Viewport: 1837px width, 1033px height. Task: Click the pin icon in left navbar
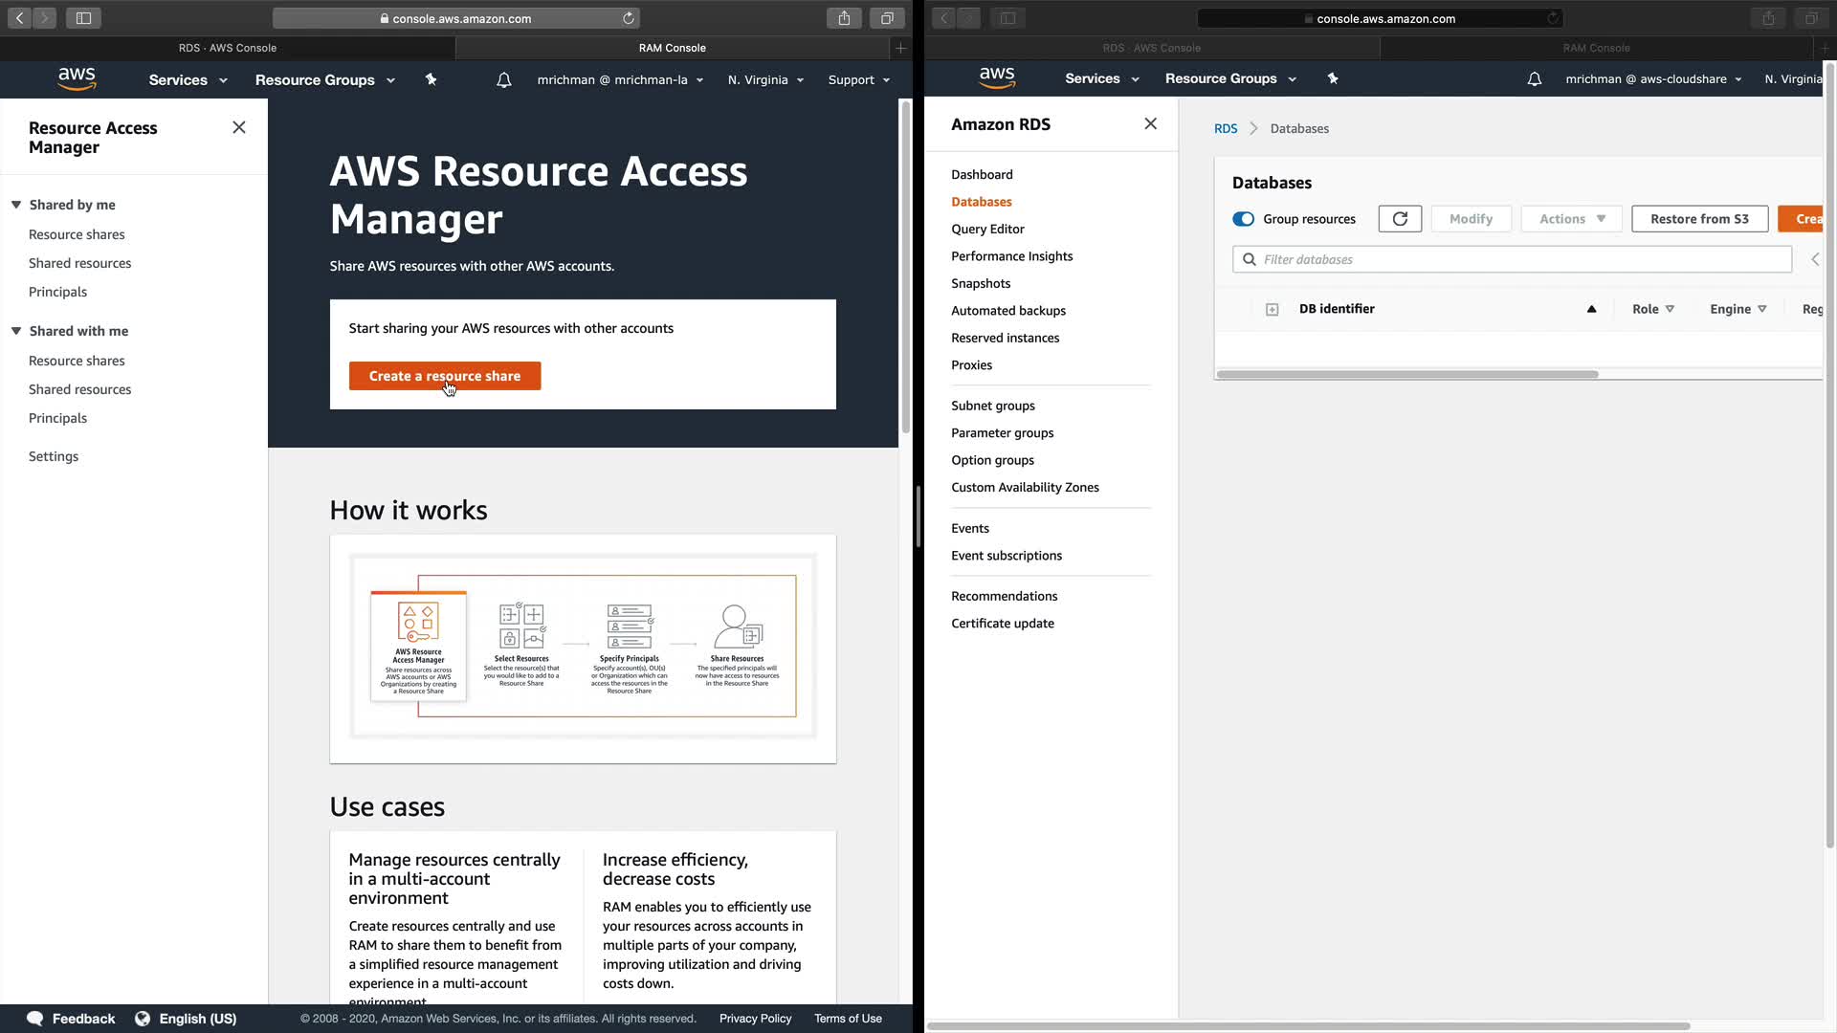[x=431, y=80]
